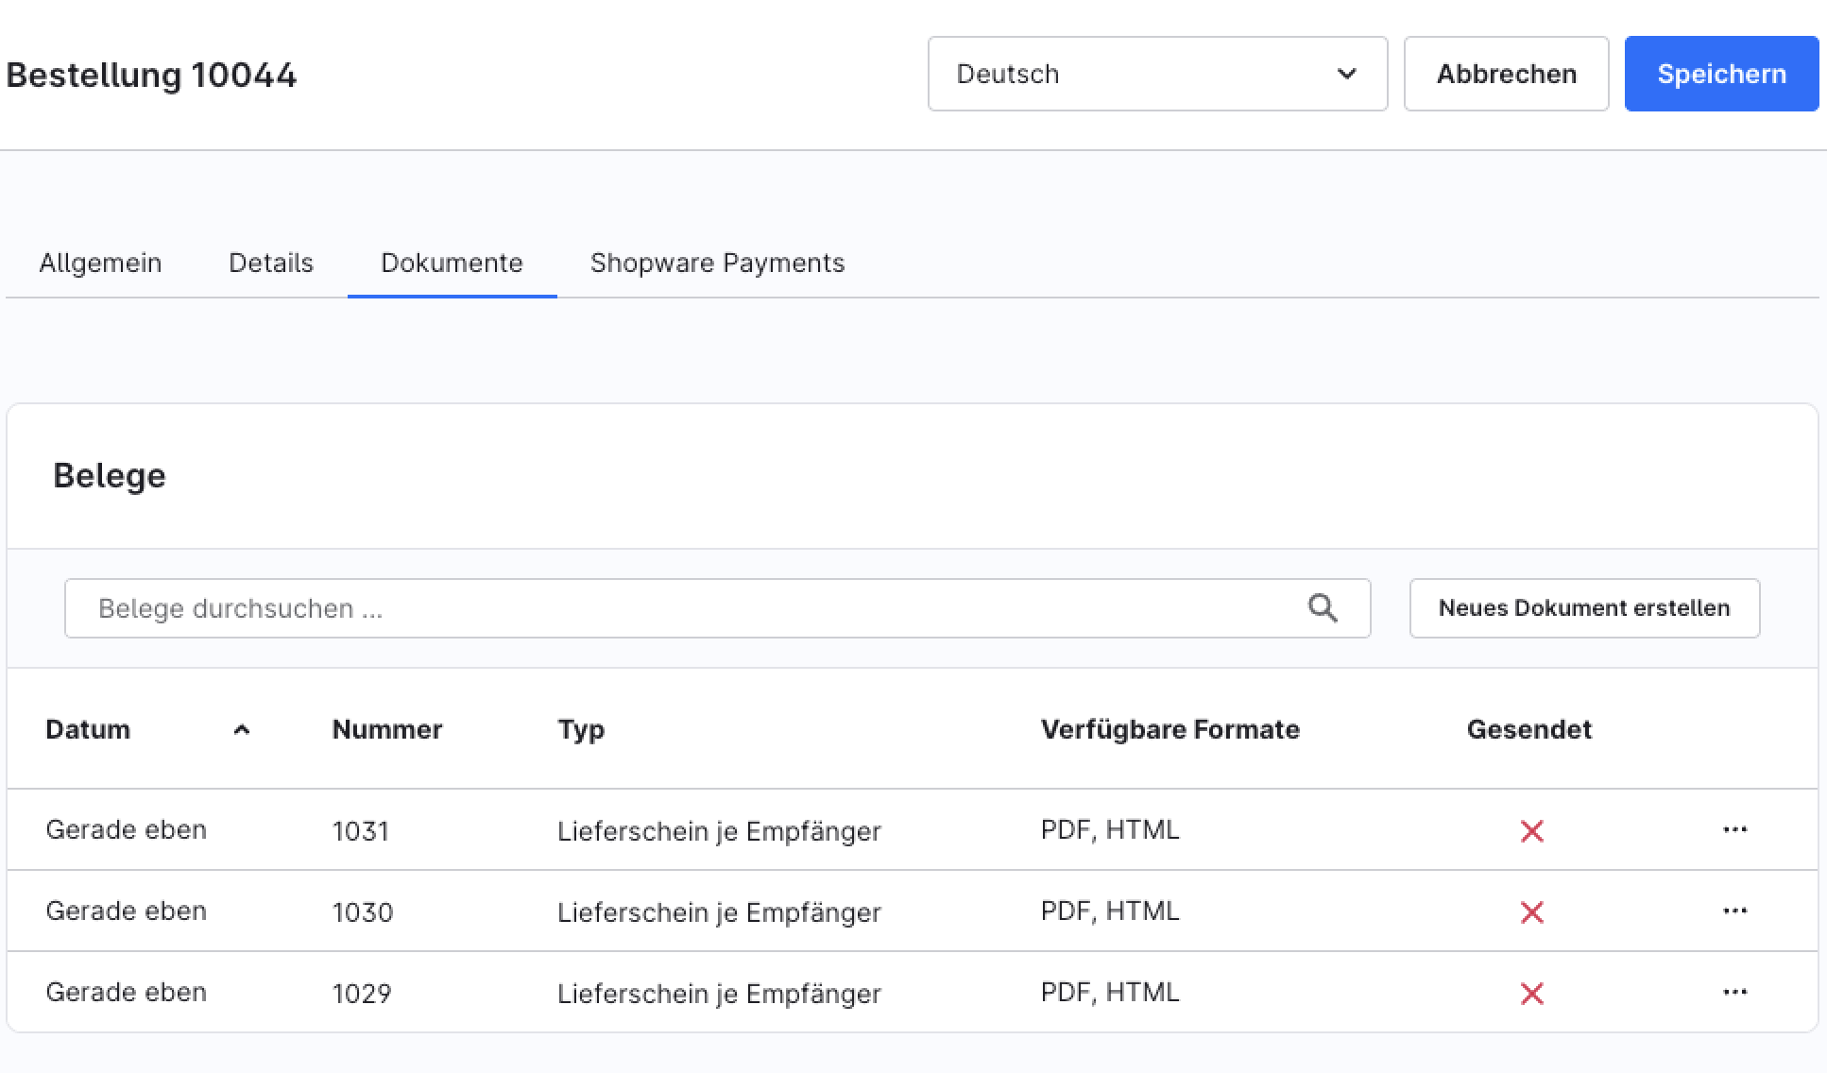Click the search magnifier icon in Belege
The width and height of the screenshot is (1827, 1073).
1323,608
